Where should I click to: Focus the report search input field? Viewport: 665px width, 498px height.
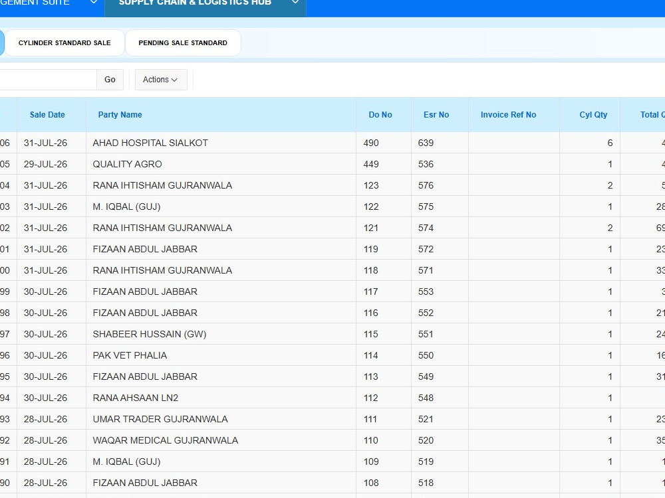tap(48, 80)
